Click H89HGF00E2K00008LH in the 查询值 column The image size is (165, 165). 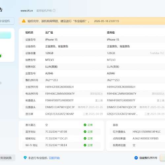pyautogui.click(x=121, y=87)
